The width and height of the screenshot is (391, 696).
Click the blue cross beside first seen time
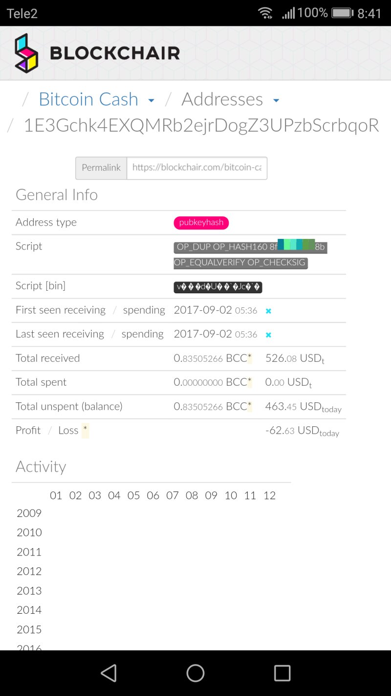[268, 311]
